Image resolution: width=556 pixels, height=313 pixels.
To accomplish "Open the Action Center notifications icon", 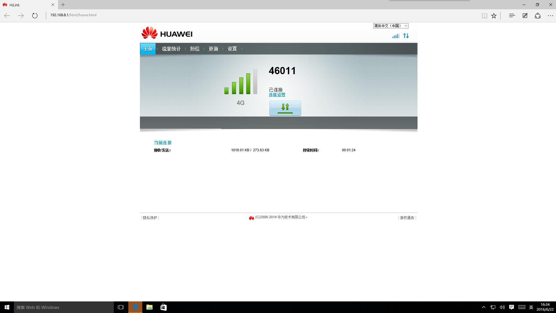I will 512,307.
